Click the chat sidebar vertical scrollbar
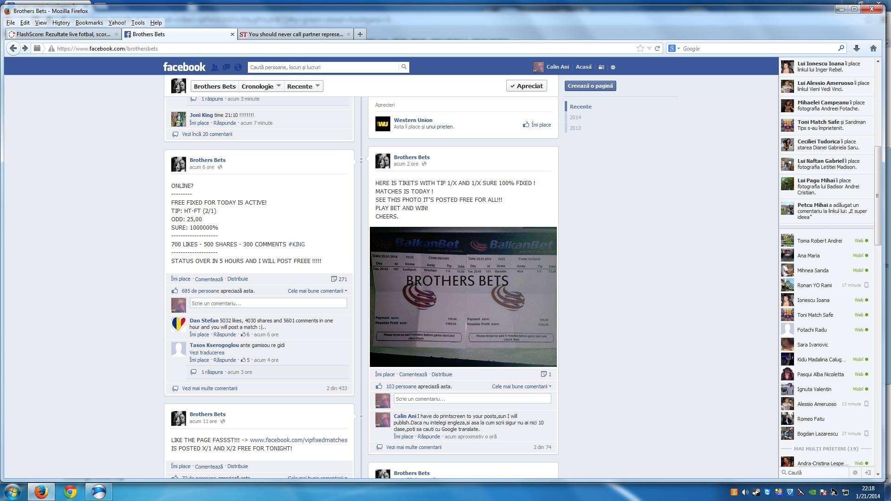 (878, 195)
